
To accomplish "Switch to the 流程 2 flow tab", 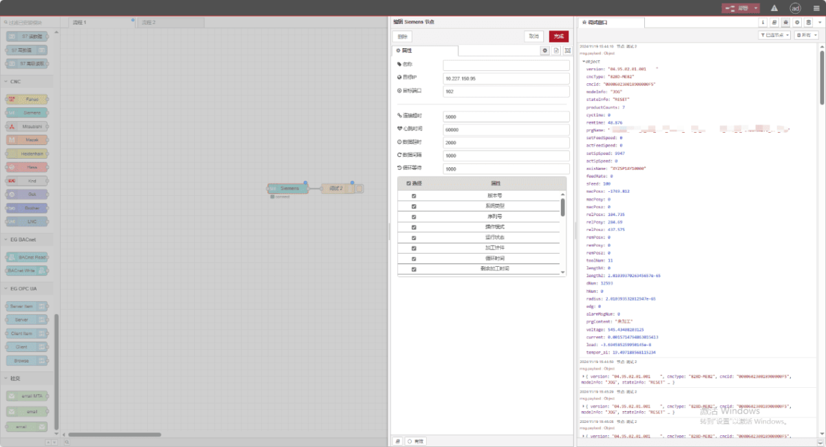I will pyautogui.click(x=169, y=23).
